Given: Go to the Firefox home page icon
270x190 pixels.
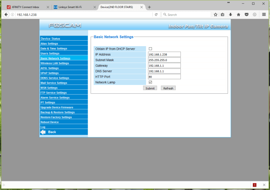Looking at the screenshot, I should [239, 15].
